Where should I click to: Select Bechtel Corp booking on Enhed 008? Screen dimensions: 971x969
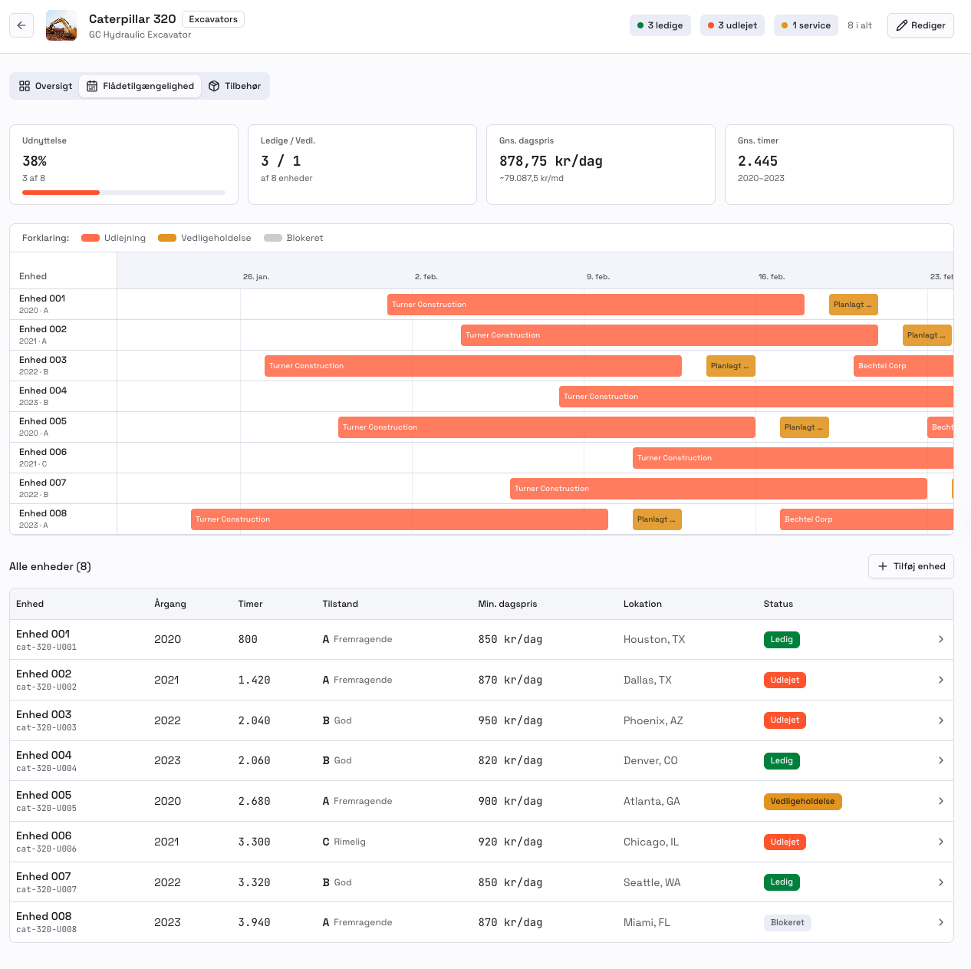coord(866,519)
